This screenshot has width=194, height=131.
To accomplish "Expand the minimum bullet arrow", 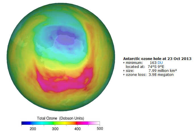I will pos(124,63).
